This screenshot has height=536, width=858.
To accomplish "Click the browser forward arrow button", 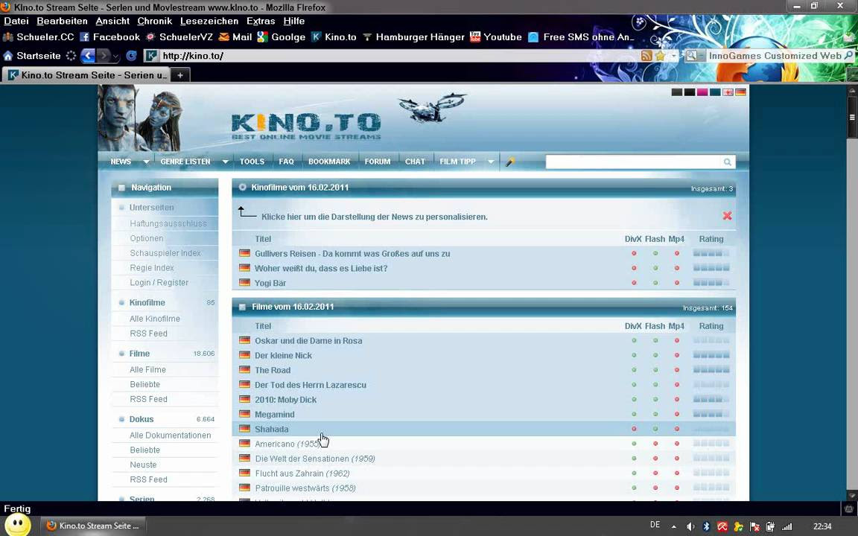I will tap(103, 56).
